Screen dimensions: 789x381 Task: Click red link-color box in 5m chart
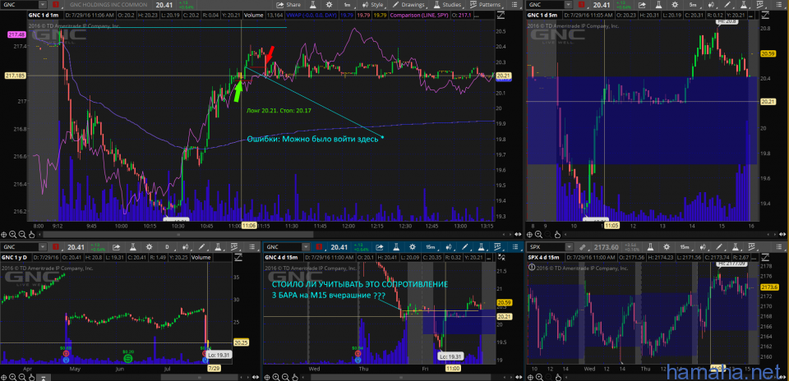click(581, 5)
